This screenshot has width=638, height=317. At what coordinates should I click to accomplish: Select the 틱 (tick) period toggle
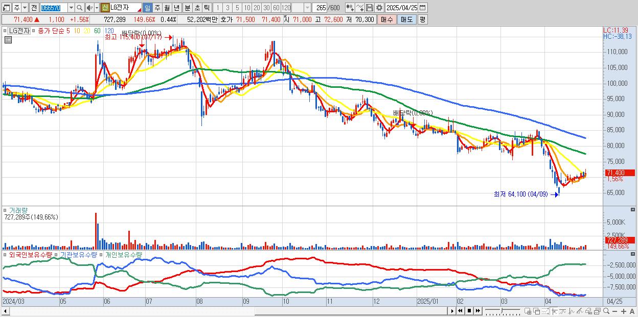click(207, 8)
